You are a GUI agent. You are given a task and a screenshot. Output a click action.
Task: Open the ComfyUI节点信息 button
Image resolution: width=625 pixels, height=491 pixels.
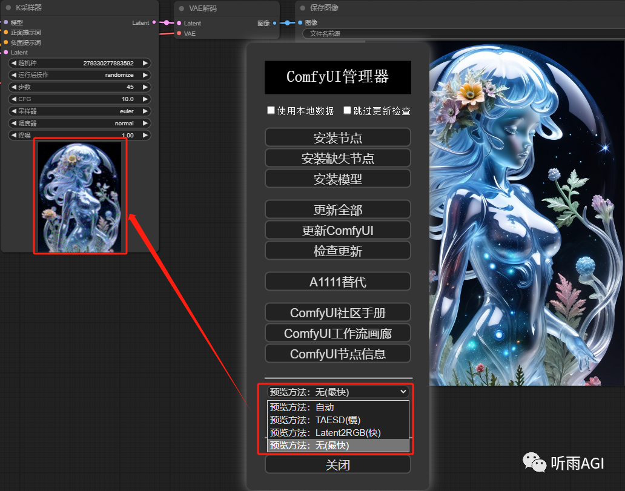point(337,354)
